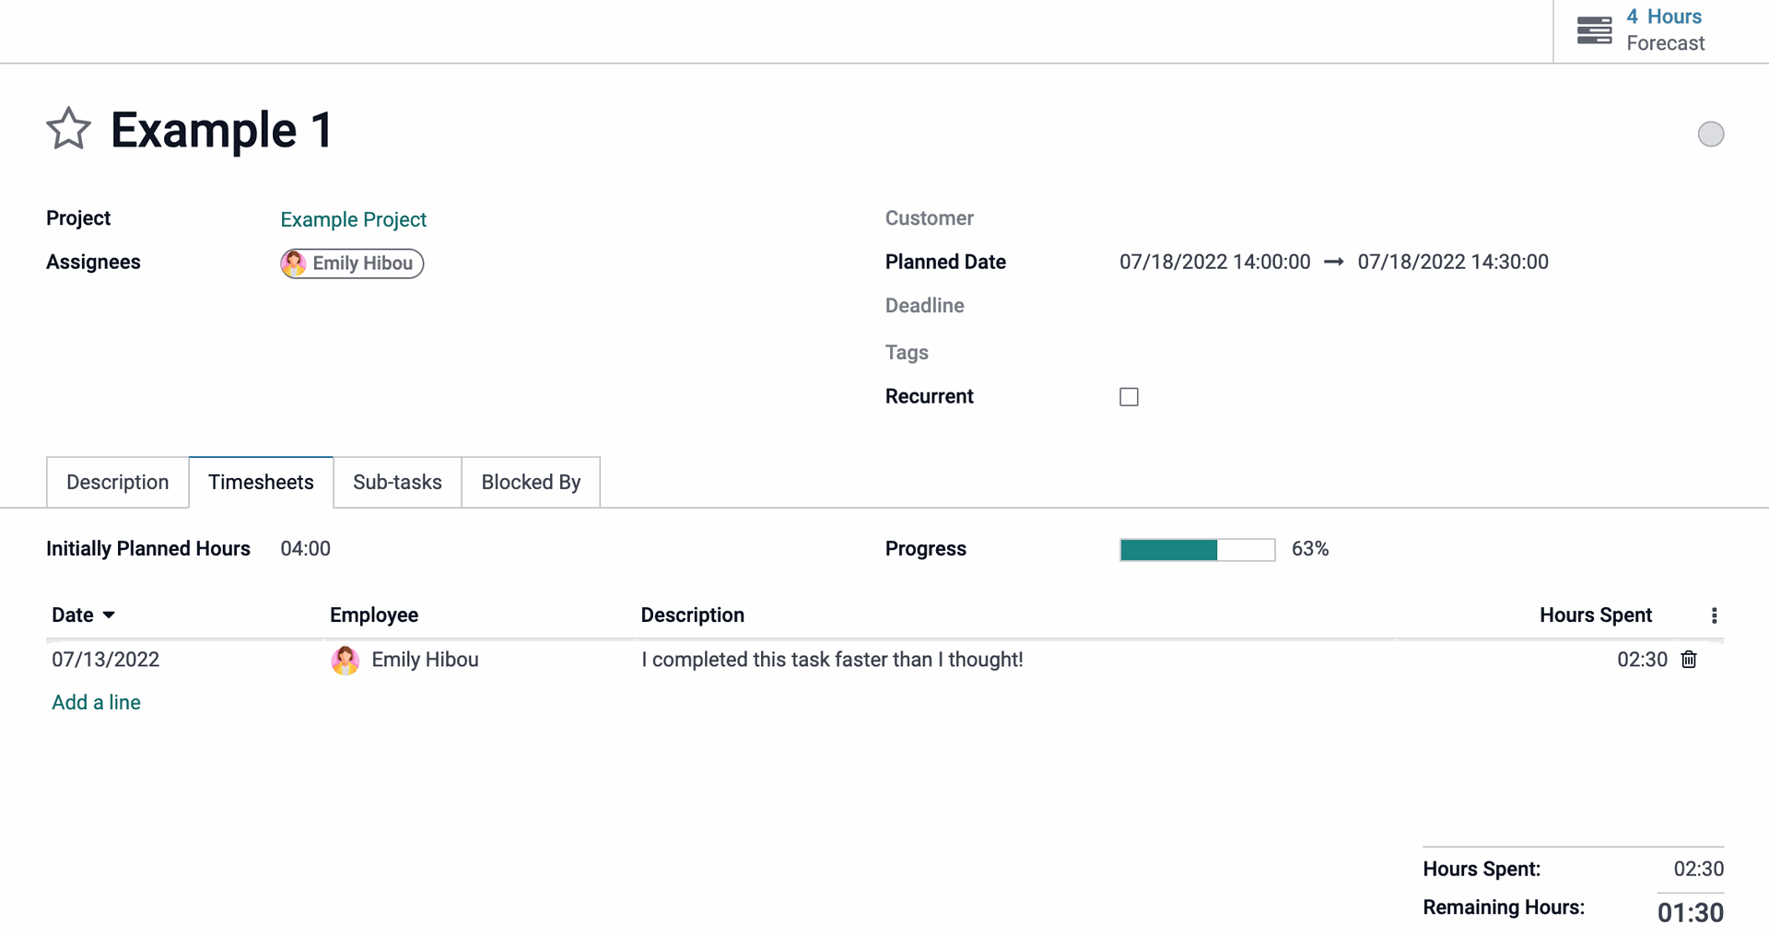This screenshot has width=1769, height=936.
Task: Click the Example 1 task title
Action: 222,130
